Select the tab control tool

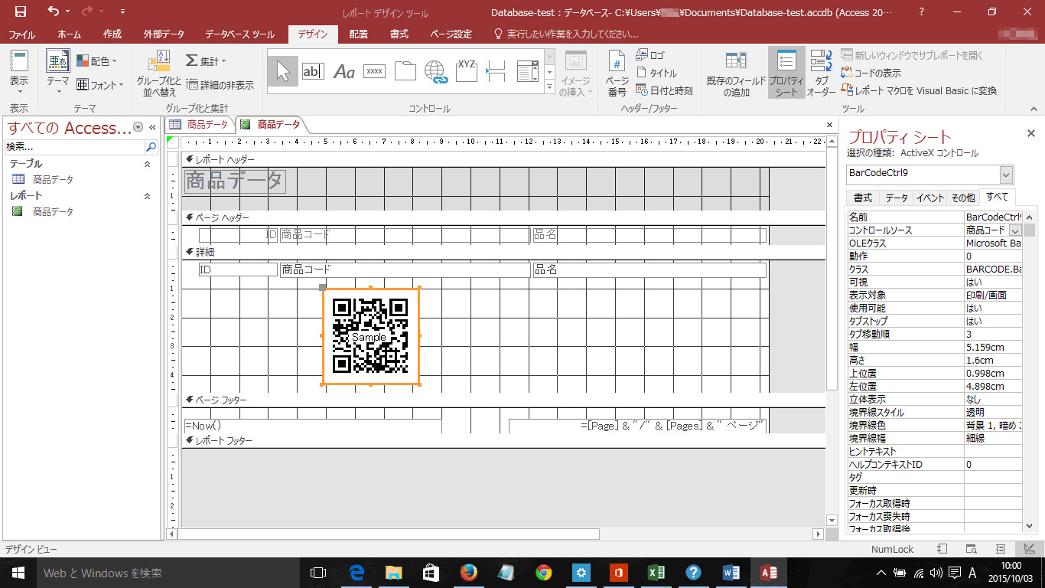point(405,71)
